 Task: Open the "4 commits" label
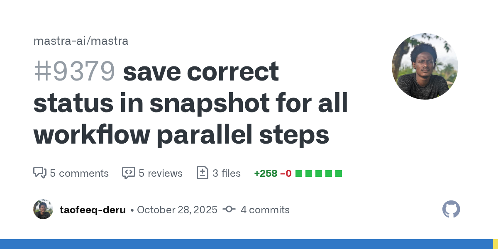265,210
